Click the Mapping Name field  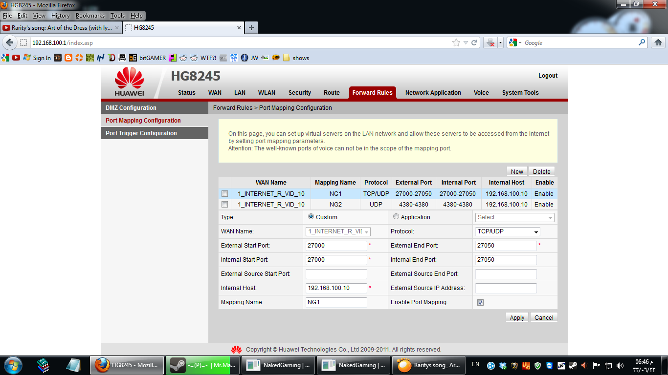pyautogui.click(x=336, y=302)
